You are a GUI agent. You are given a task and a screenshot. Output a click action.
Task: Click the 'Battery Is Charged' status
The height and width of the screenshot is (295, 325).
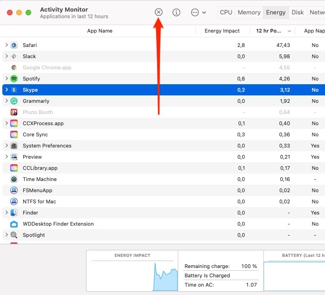point(207,275)
